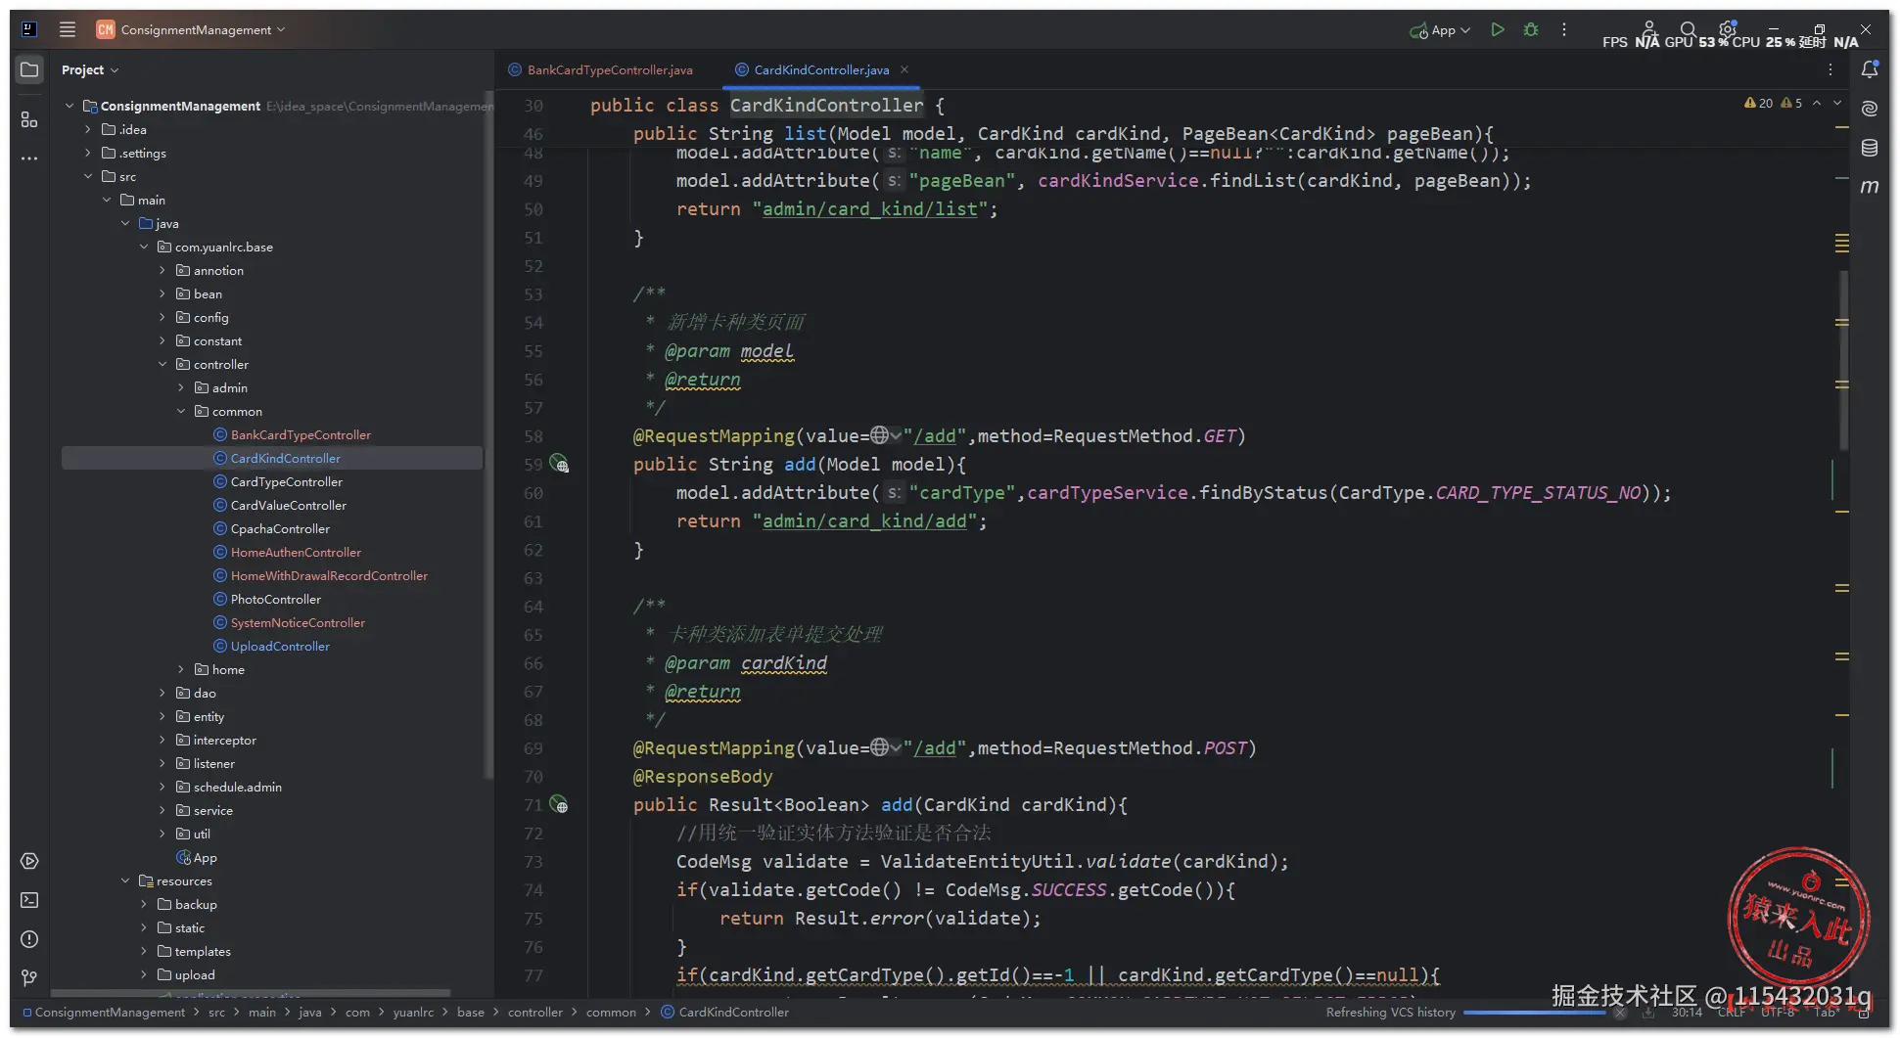The height and width of the screenshot is (1038, 1900).
Task: Select UploadController in project tree
Action: [x=280, y=646]
